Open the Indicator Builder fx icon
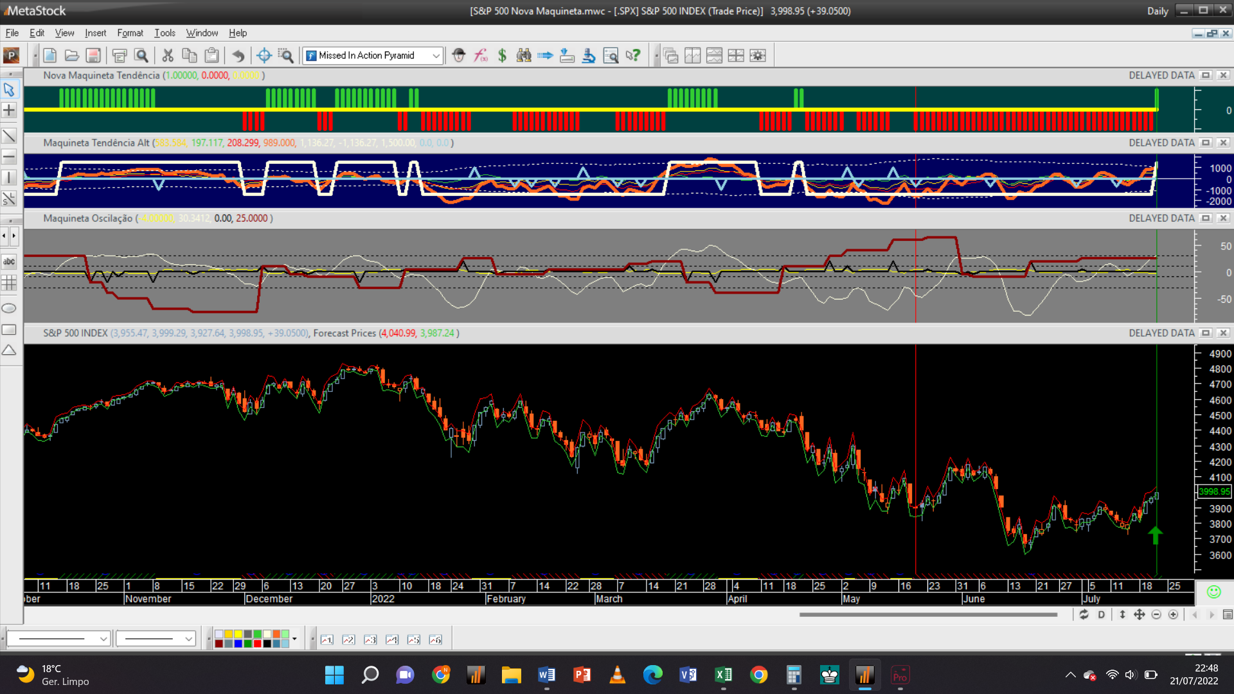Viewport: 1234px width, 694px height. click(481, 55)
